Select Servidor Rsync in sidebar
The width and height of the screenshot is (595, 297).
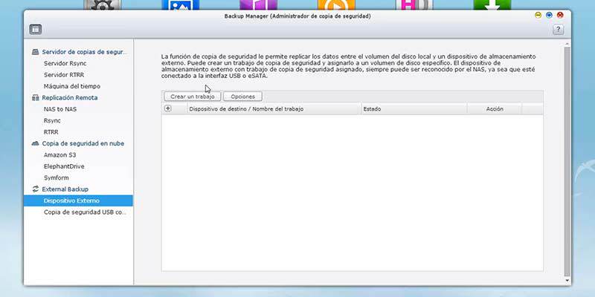click(65, 63)
